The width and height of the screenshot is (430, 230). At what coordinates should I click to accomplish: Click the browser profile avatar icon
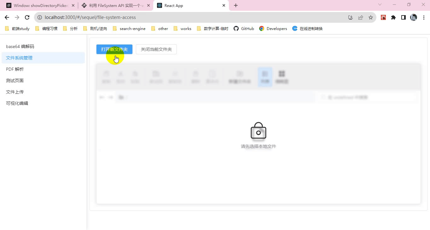coord(413,17)
